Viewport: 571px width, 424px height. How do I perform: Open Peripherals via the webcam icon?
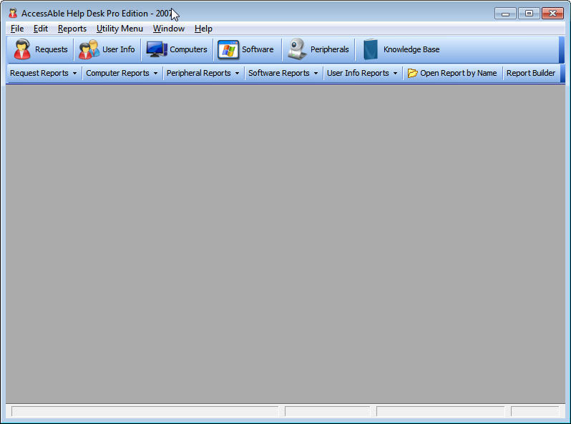click(x=297, y=49)
